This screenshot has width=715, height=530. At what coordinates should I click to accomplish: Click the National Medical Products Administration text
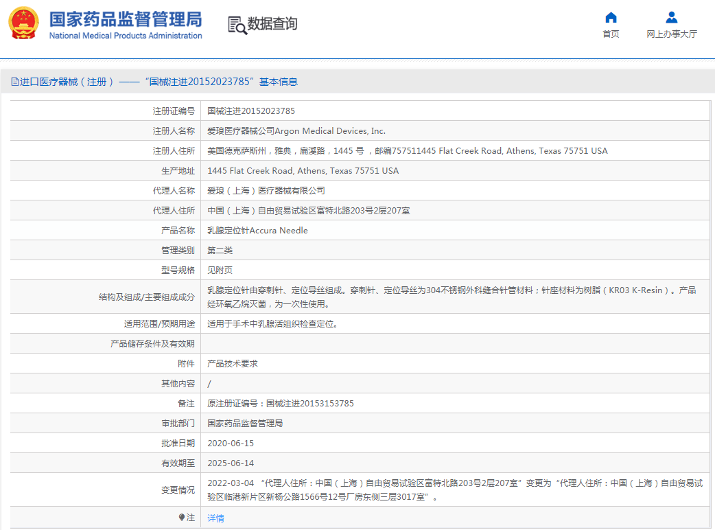click(126, 36)
